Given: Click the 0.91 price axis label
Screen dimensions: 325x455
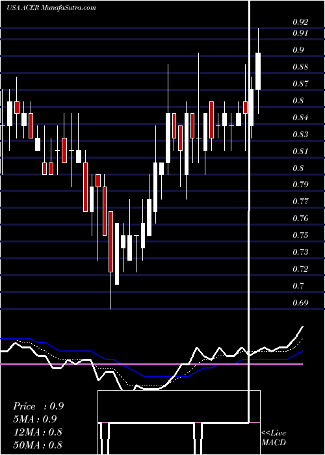Looking at the screenshot, I should click(300, 33).
